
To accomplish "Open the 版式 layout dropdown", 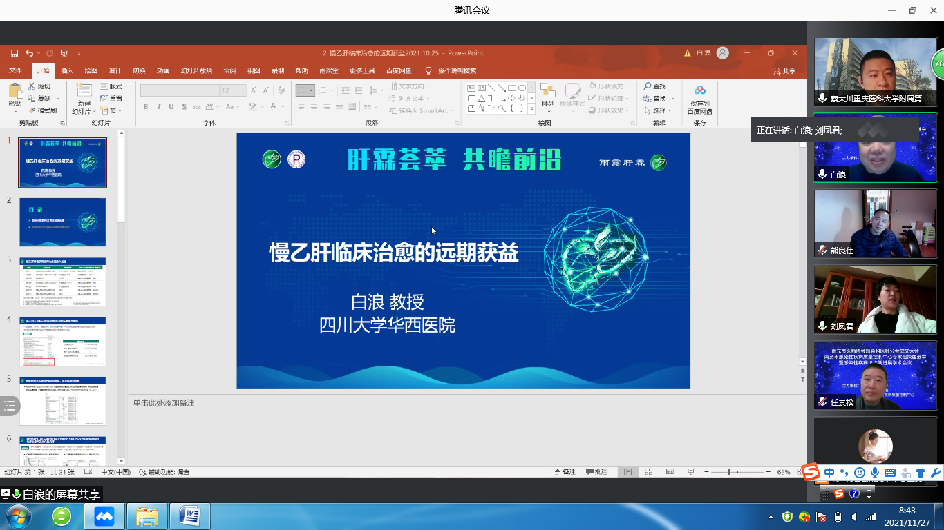I will [x=113, y=86].
